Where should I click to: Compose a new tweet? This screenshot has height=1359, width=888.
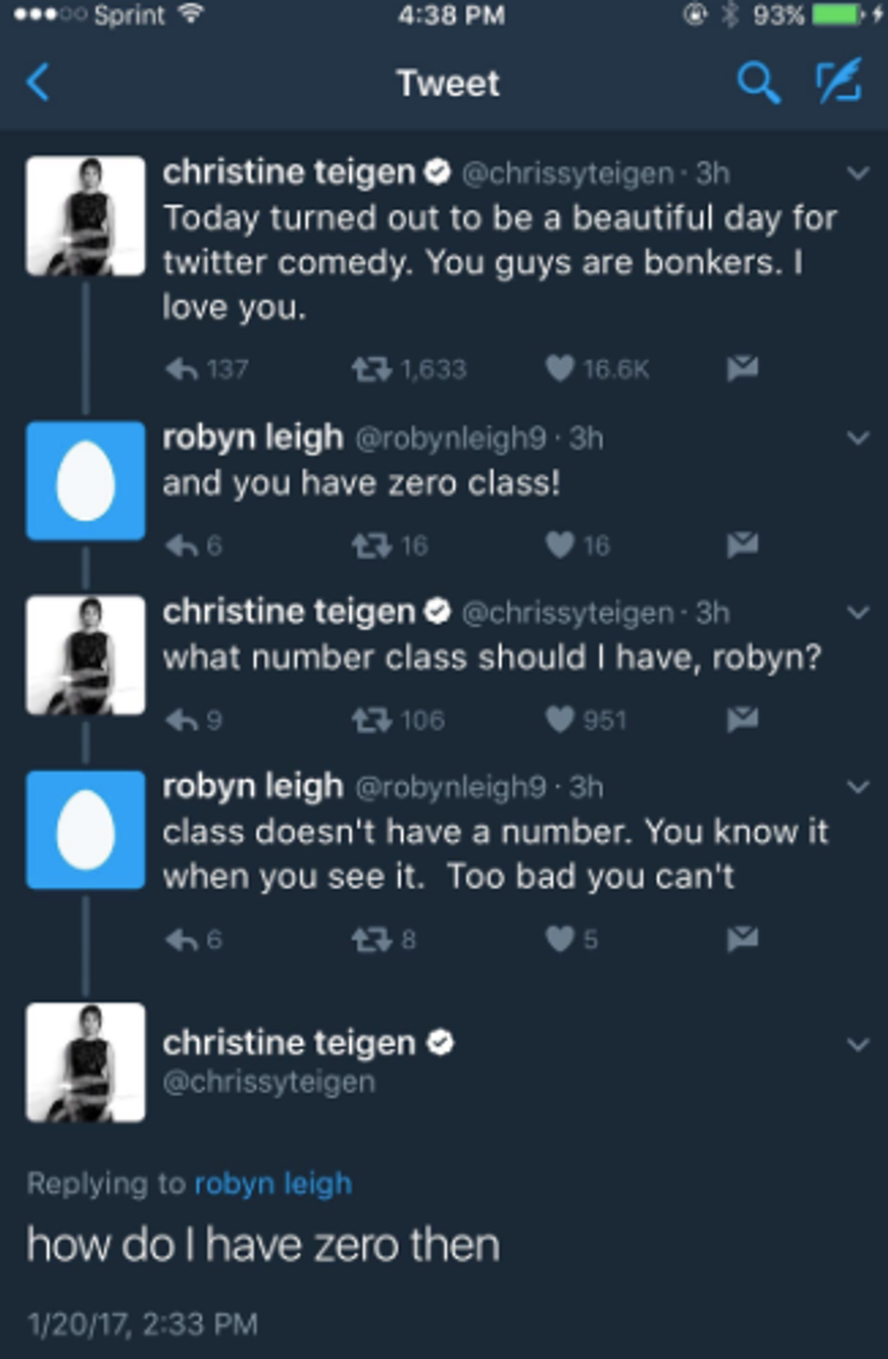(838, 82)
